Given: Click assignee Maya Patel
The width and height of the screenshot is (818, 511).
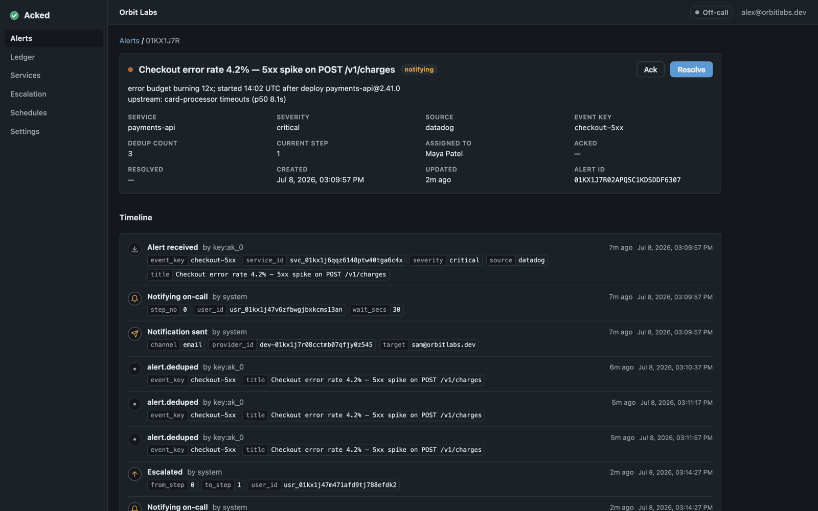Looking at the screenshot, I should coord(444,154).
